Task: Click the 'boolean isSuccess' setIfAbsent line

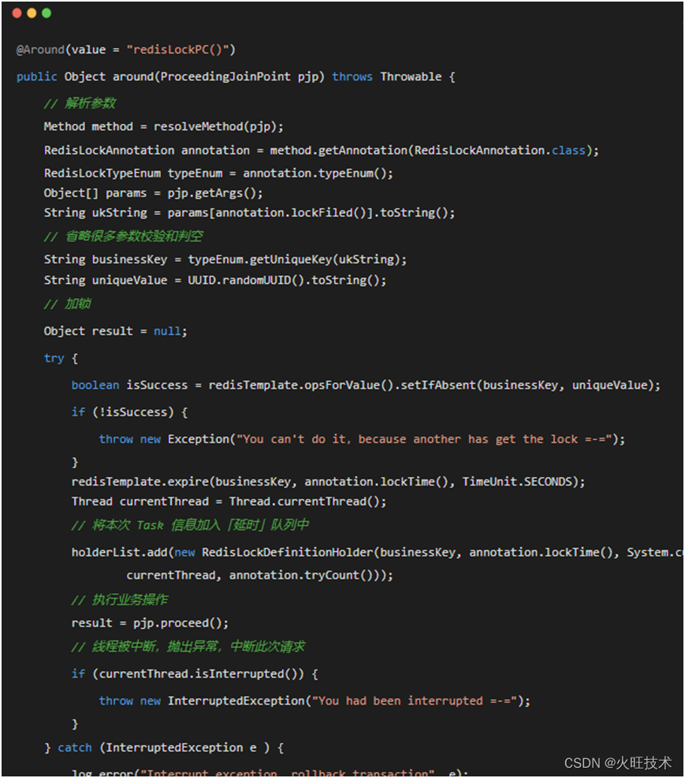Action: click(x=366, y=385)
